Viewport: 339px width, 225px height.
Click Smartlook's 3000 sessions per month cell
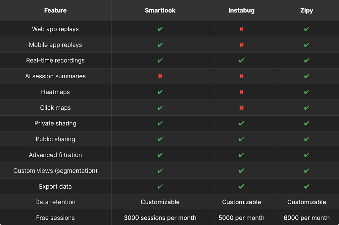tap(160, 218)
